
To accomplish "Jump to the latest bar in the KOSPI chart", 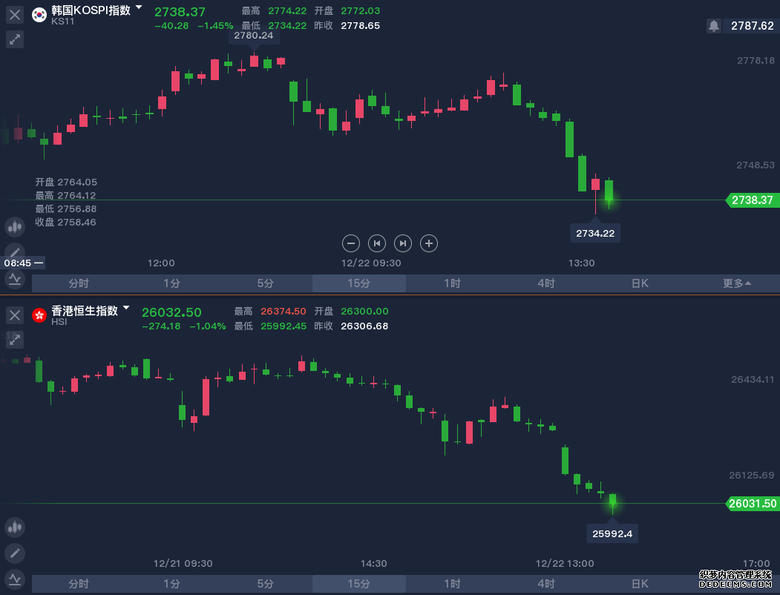I will (x=403, y=243).
